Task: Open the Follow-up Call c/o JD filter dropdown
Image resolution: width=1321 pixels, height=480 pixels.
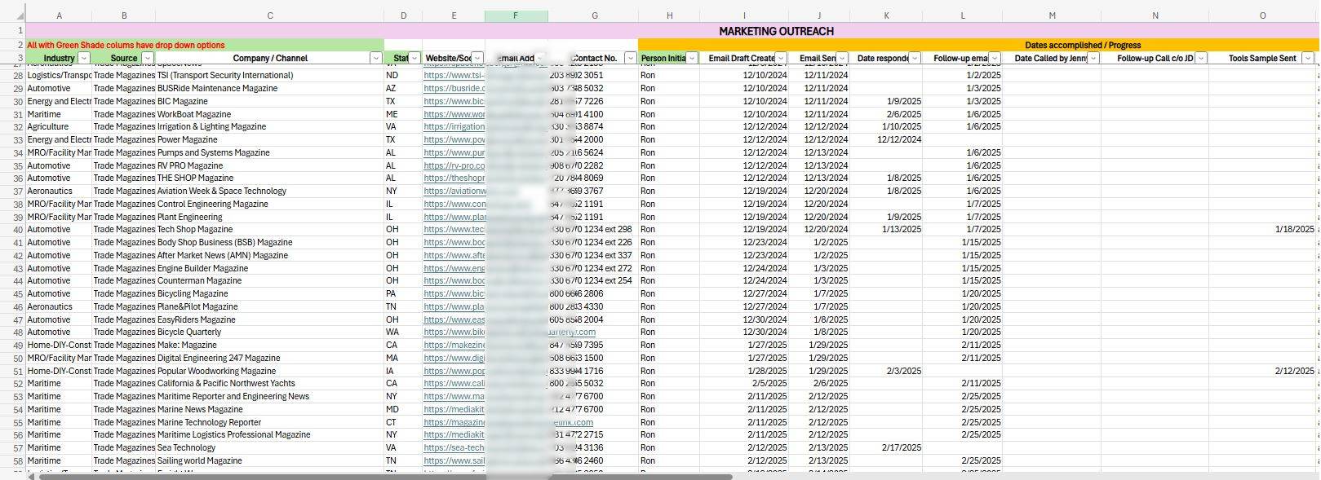Action: coord(1201,58)
